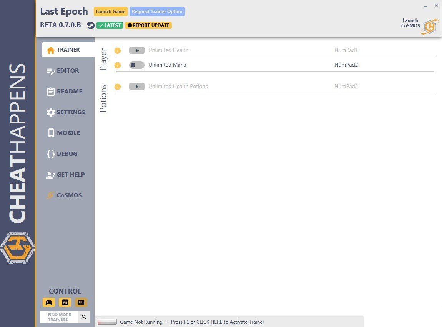Click the REPORT UPDATE button
This screenshot has height=327, width=442.
pyautogui.click(x=148, y=25)
